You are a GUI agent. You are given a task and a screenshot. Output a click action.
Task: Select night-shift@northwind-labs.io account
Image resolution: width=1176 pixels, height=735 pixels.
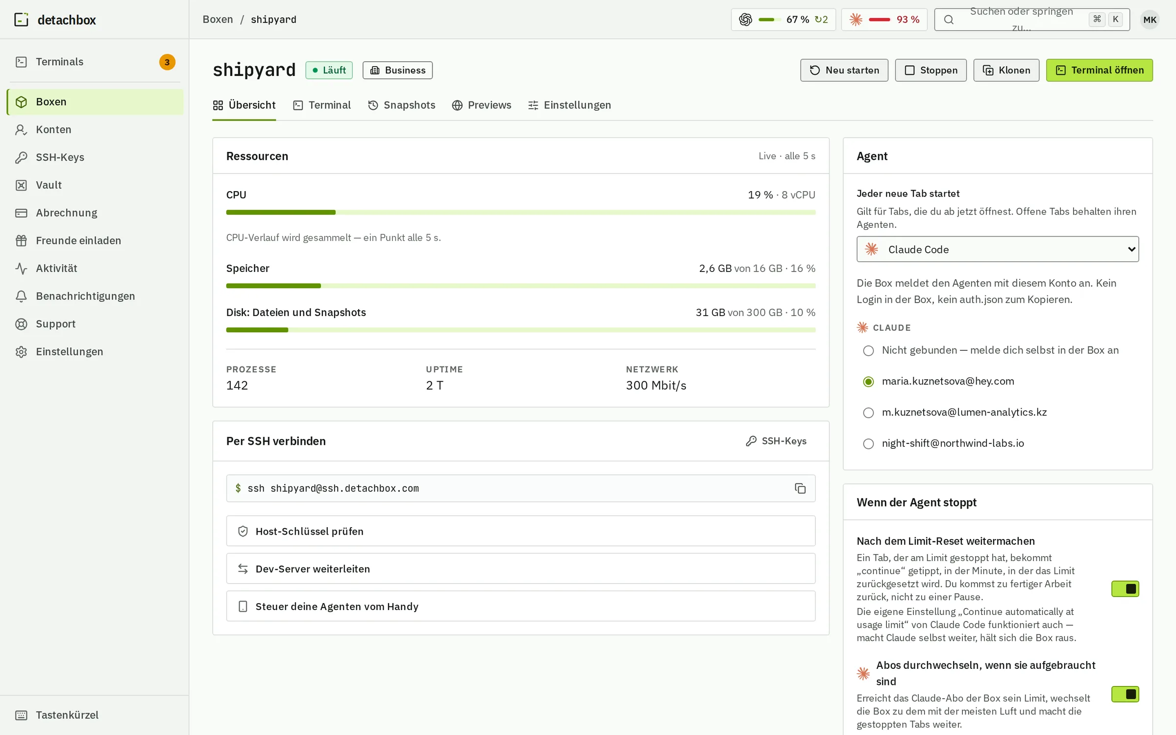[x=868, y=443]
